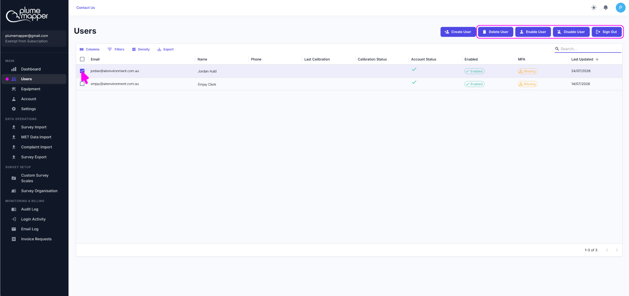Click the Plume Mapper logo
This screenshot has height=296, width=629.
coord(27,15)
